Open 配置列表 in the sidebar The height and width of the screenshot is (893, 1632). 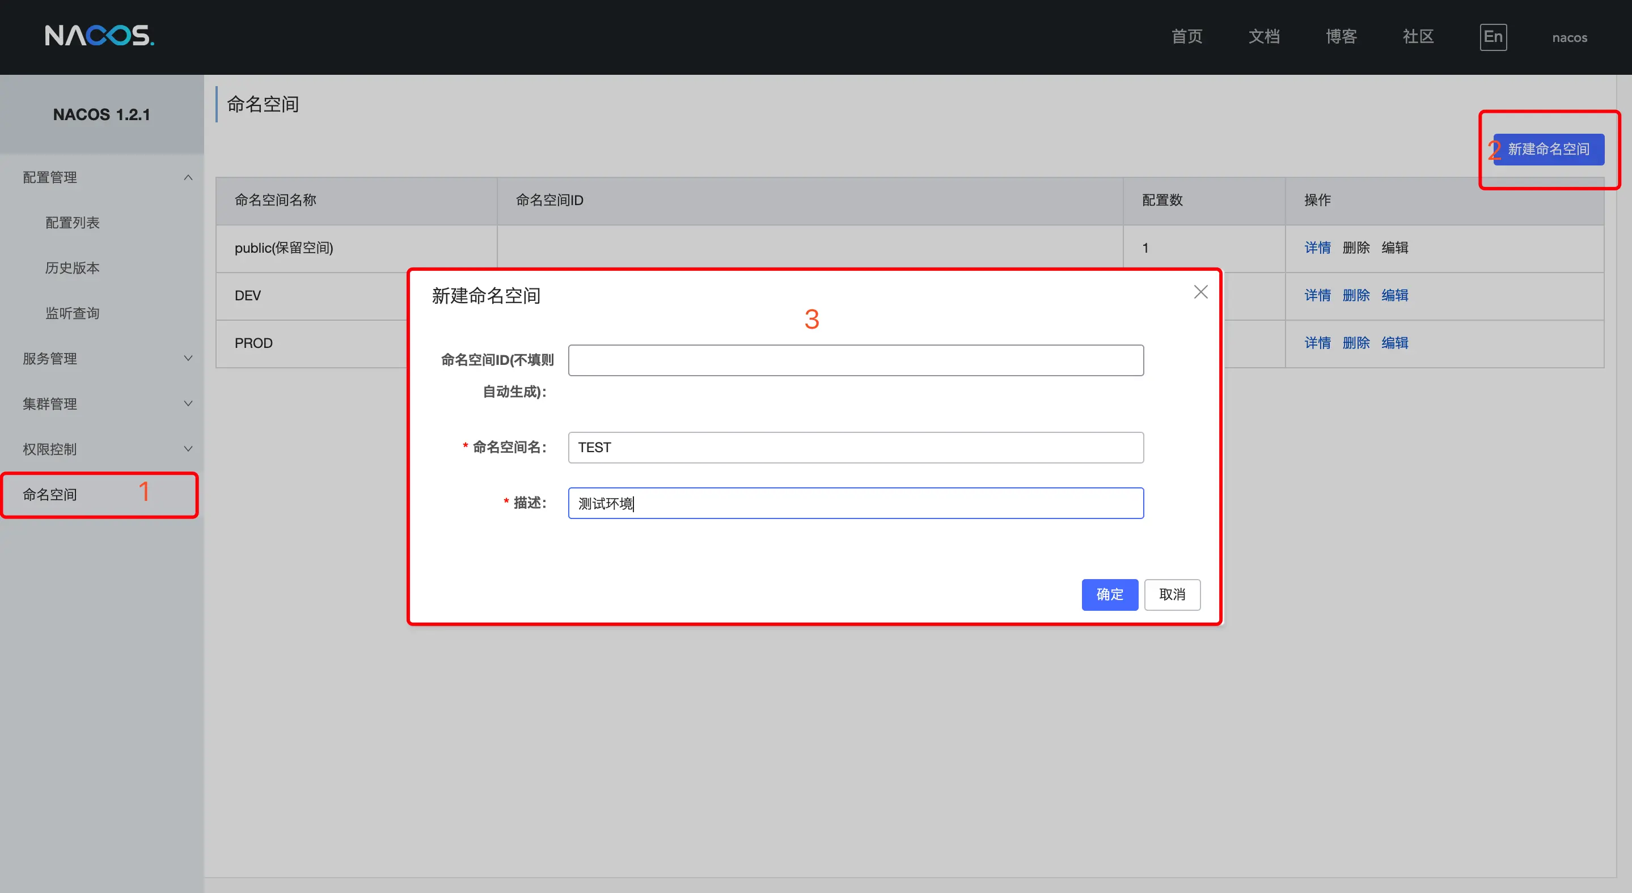[x=72, y=222]
